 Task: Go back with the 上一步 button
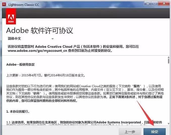point(130,132)
